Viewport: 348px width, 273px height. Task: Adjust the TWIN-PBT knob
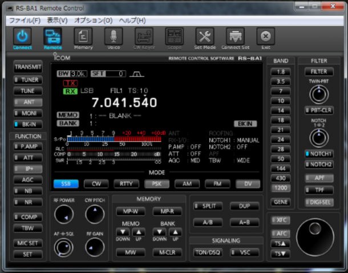coord(319,94)
